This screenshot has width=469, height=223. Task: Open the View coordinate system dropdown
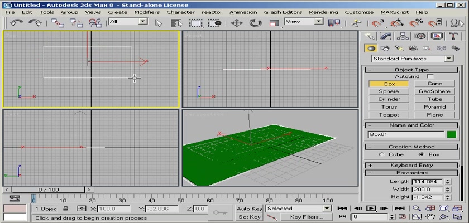click(304, 22)
